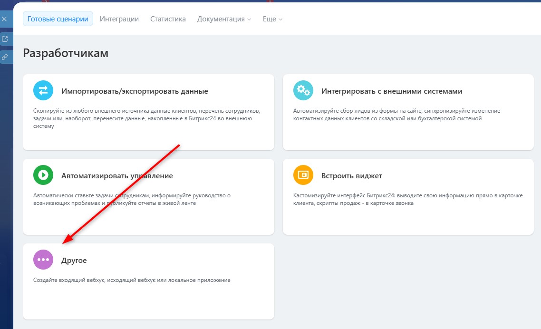Select the Готовые сценарии tab

point(58,19)
